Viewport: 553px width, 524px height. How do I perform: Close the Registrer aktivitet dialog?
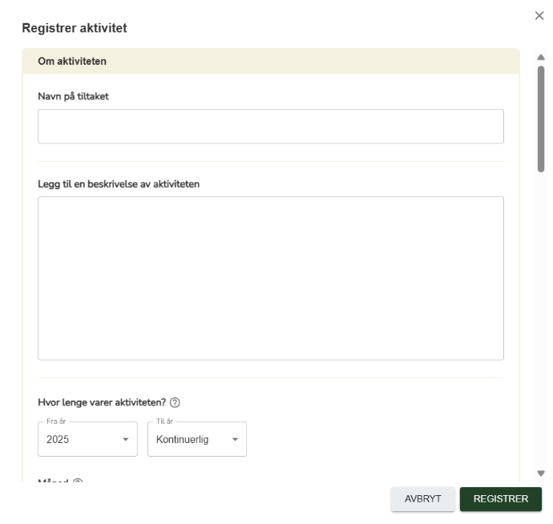pyautogui.click(x=539, y=15)
